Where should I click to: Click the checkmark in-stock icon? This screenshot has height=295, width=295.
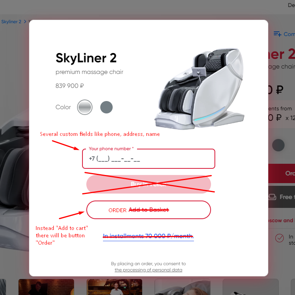click(x=280, y=238)
